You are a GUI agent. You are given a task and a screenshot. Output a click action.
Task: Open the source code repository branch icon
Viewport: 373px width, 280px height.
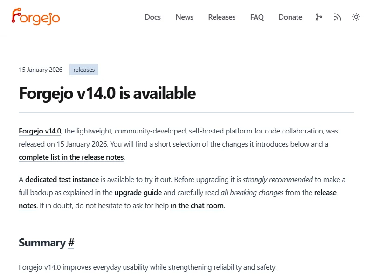pyautogui.click(x=318, y=17)
